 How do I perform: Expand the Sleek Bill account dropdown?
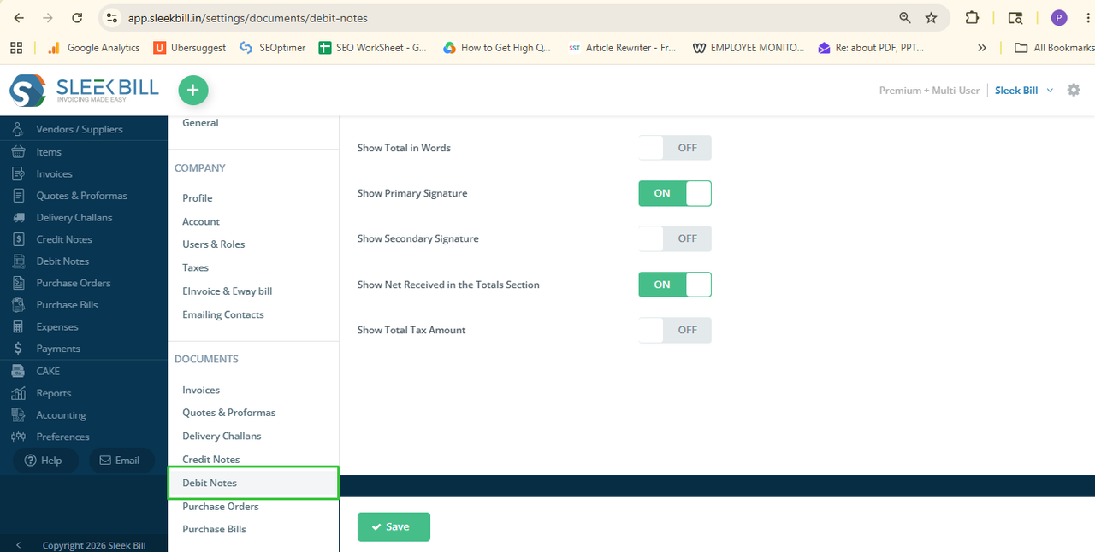coord(1024,91)
